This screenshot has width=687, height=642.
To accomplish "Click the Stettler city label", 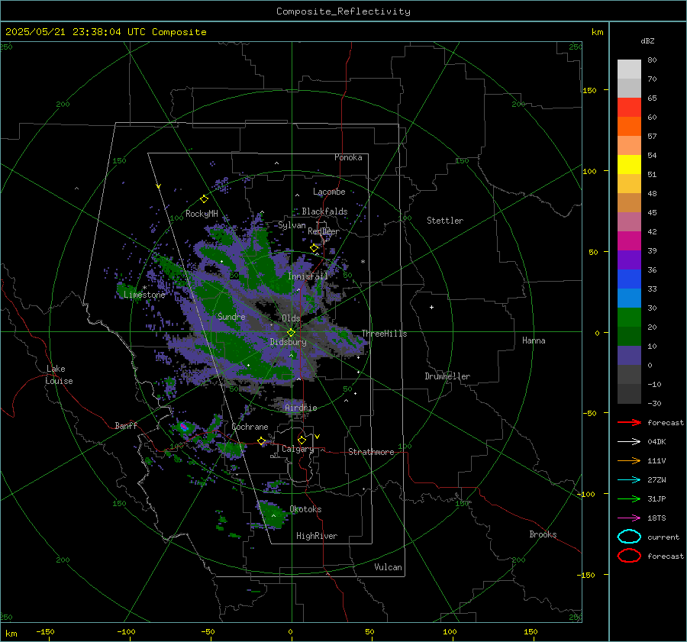I will (445, 221).
